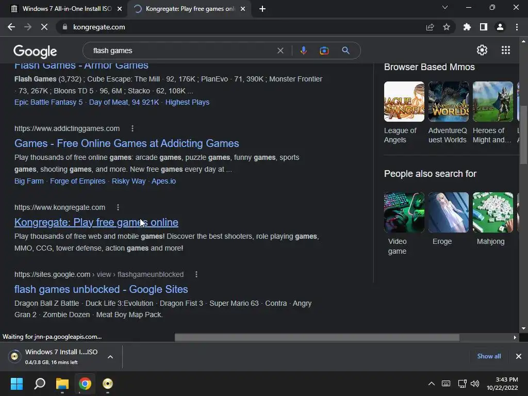Open Games - Free Online Games at Addicting Games

127,143
